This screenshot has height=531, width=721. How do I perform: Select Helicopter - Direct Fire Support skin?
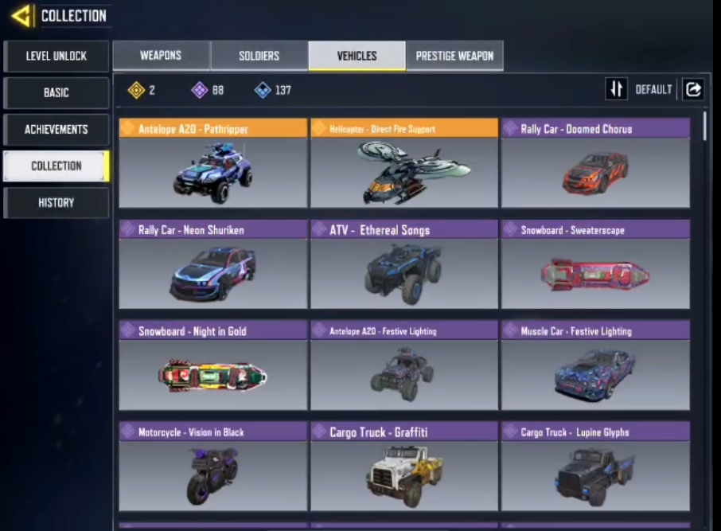click(x=404, y=163)
